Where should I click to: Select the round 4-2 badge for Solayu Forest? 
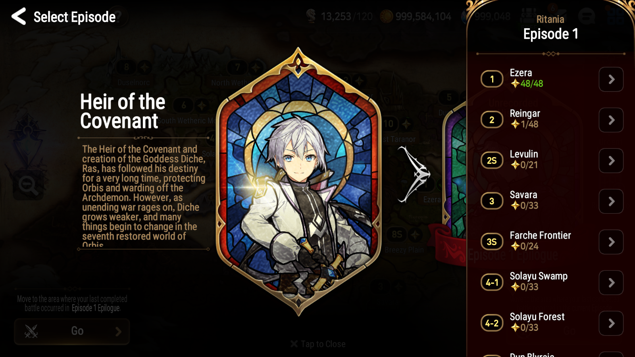tap(492, 323)
